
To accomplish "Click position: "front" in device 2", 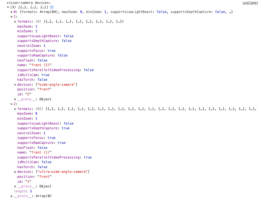I will 34,177.
